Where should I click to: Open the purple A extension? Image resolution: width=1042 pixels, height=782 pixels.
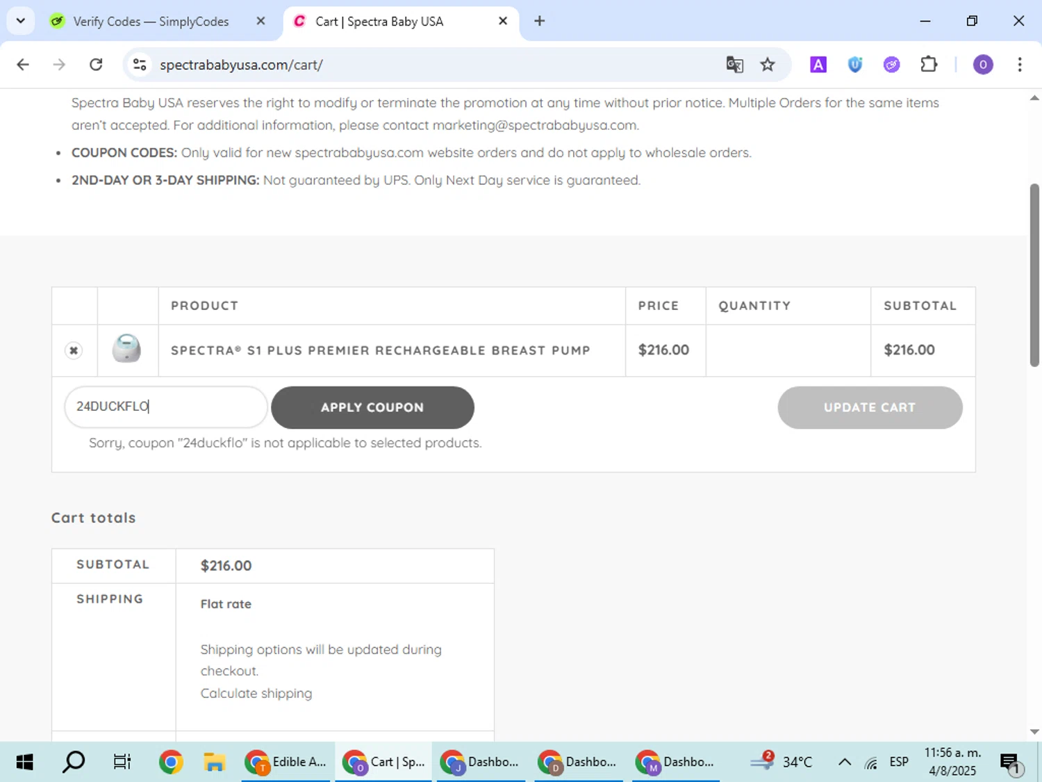point(818,65)
